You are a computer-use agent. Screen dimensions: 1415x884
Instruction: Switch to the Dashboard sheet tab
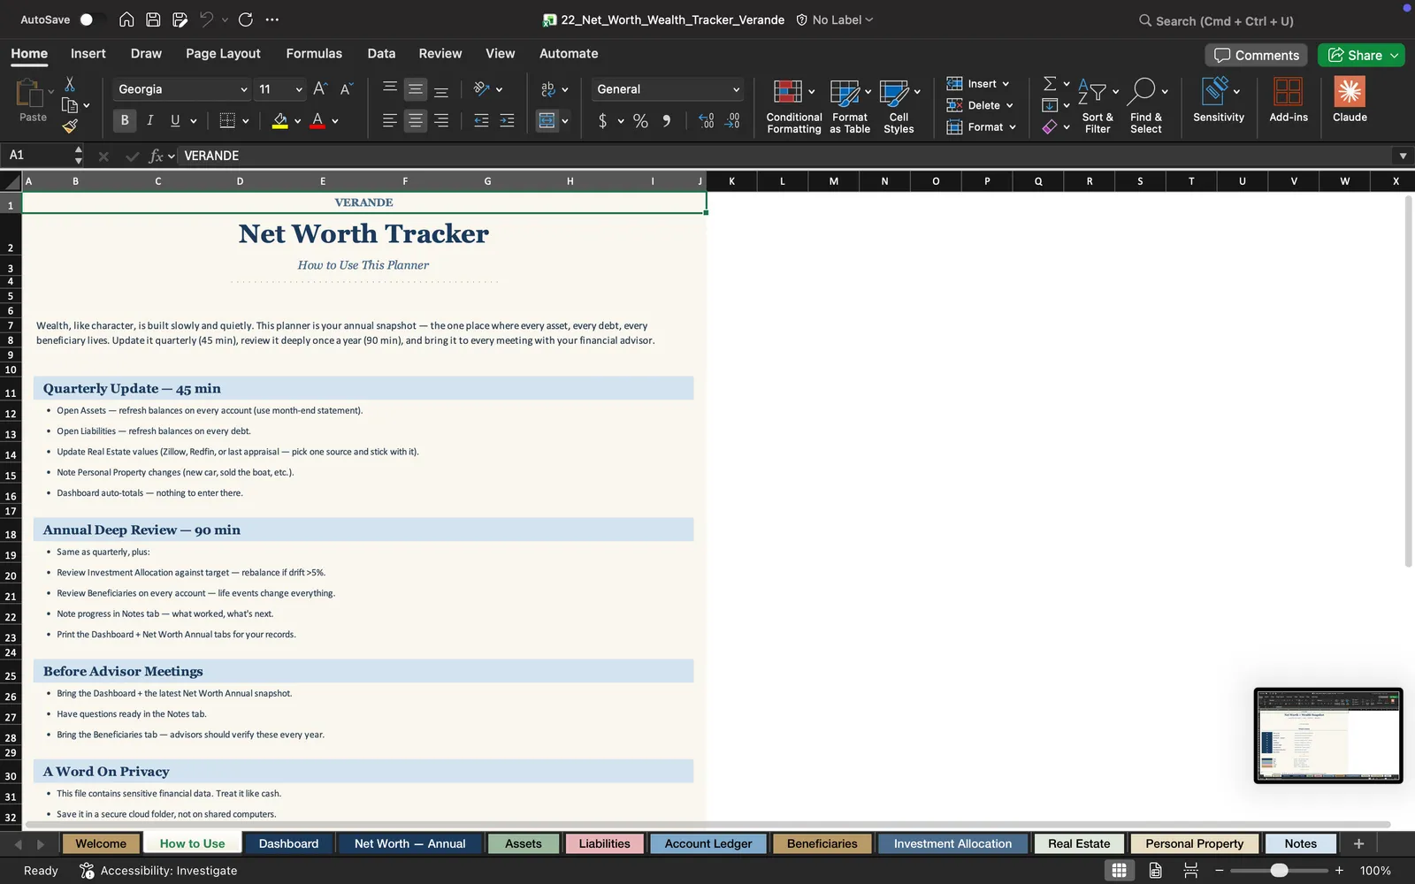(288, 843)
